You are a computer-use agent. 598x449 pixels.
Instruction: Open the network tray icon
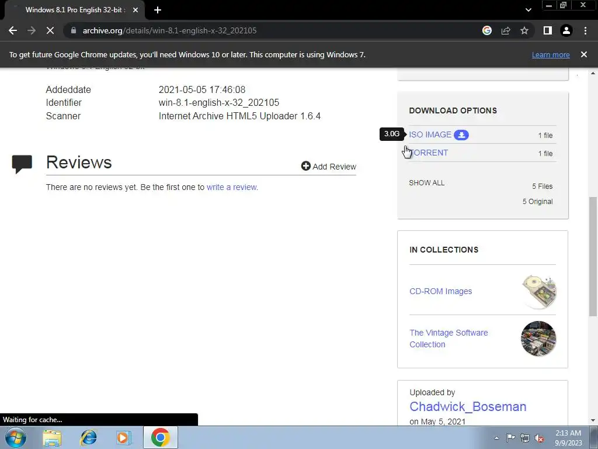click(525, 438)
